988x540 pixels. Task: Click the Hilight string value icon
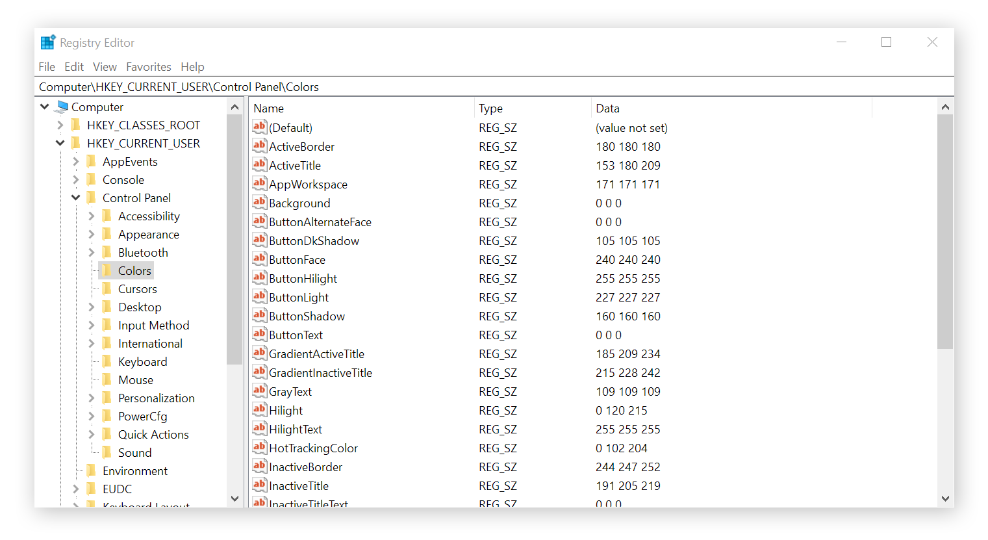[260, 410]
